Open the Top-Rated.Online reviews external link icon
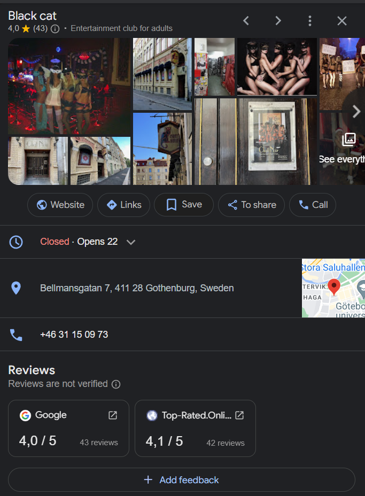This screenshot has height=496, width=365. (240, 415)
